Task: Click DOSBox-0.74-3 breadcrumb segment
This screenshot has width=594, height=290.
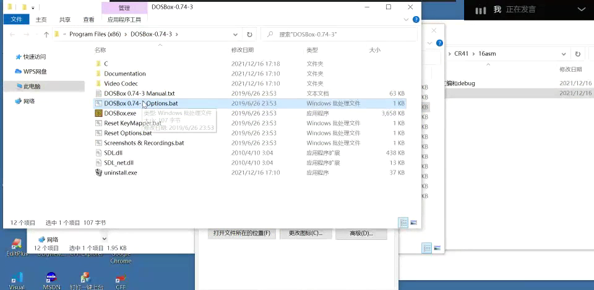Action: (151, 34)
